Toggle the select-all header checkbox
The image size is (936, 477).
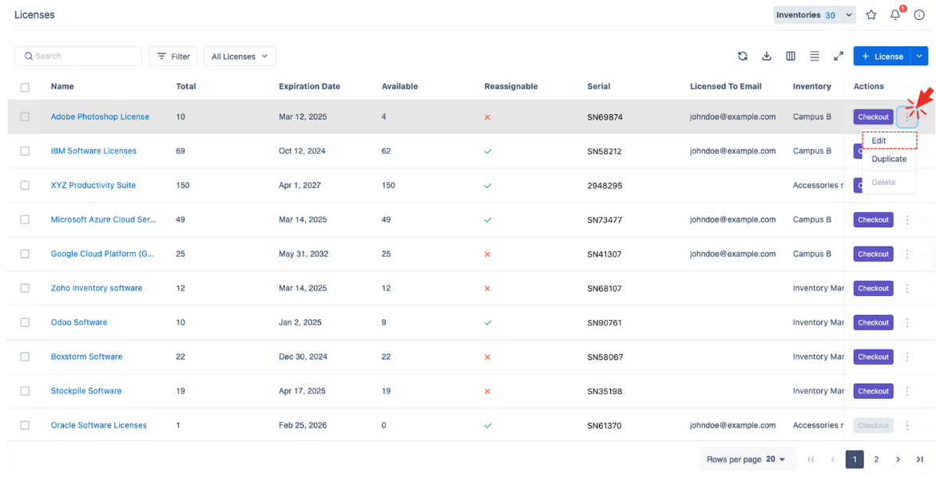point(25,87)
